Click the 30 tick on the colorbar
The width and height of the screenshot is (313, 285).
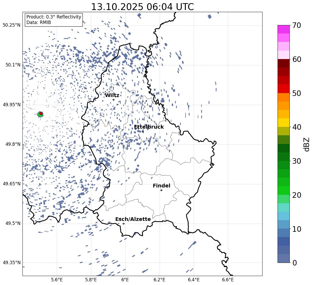click(x=297, y=161)
